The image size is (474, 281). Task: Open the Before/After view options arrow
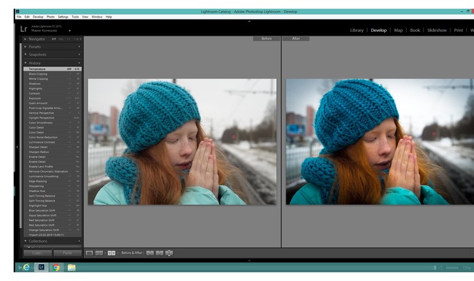tap(118, 253)
